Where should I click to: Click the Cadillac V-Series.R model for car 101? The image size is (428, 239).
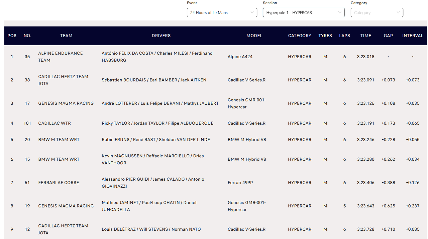point(246,123)
